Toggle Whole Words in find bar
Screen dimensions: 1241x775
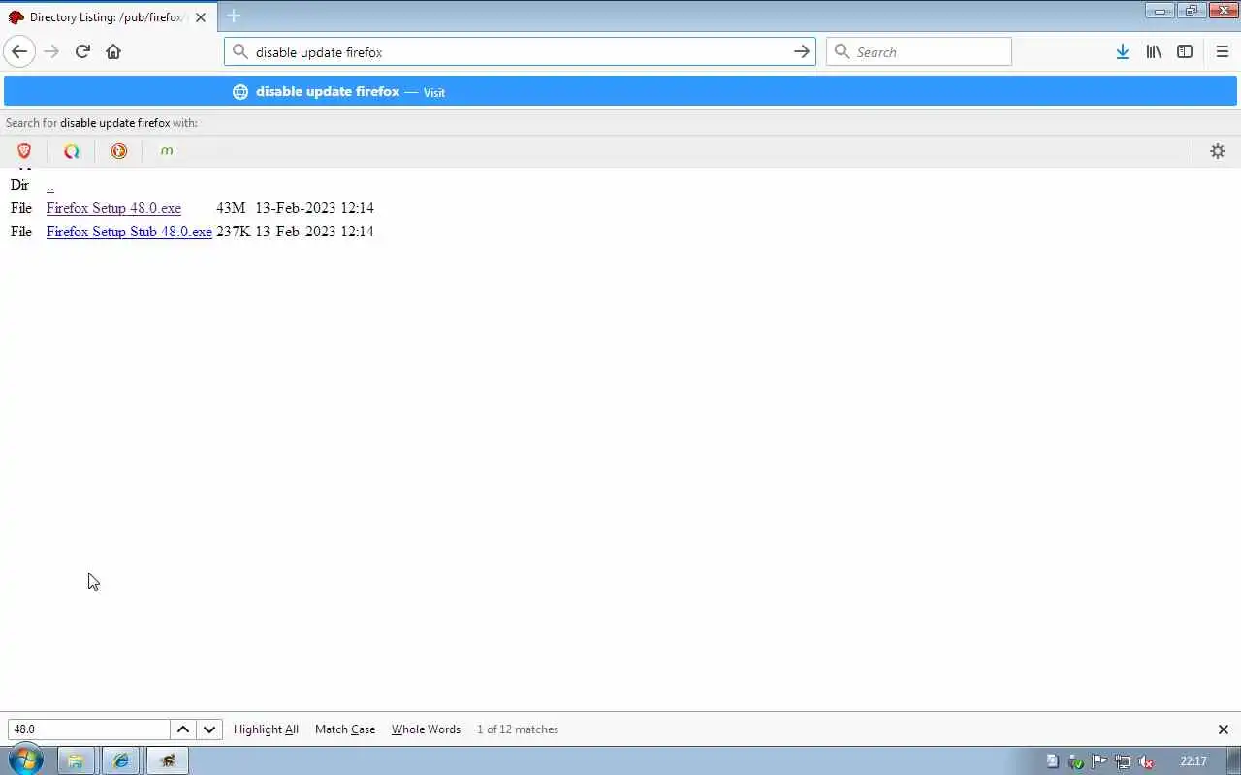(x=426, y=729)
